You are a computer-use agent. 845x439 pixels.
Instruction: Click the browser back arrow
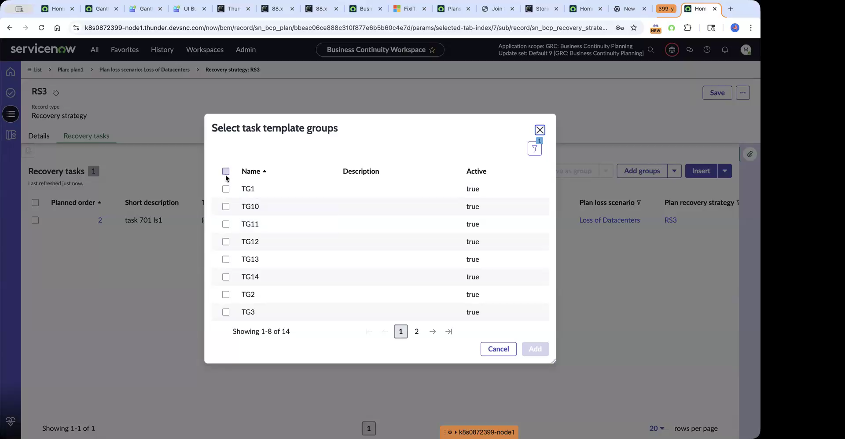[x=10, y=28]
